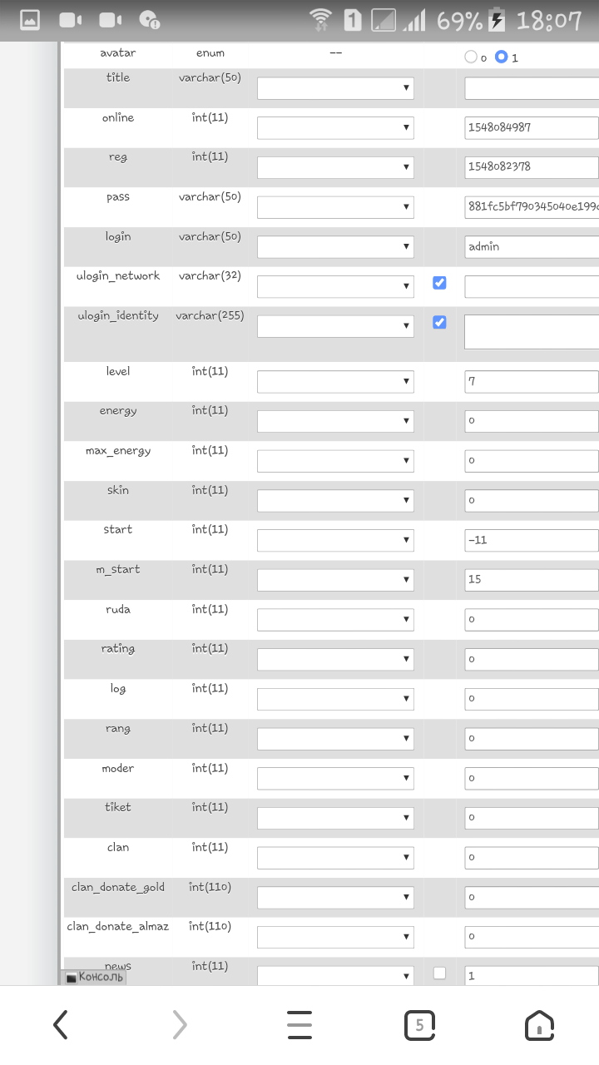Open the function dropdown for clan_donate_gold

[x=335, y=898]
